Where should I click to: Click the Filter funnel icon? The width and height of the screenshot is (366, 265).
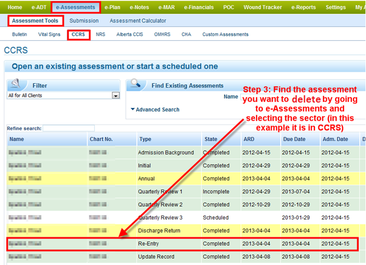[16, 83]
